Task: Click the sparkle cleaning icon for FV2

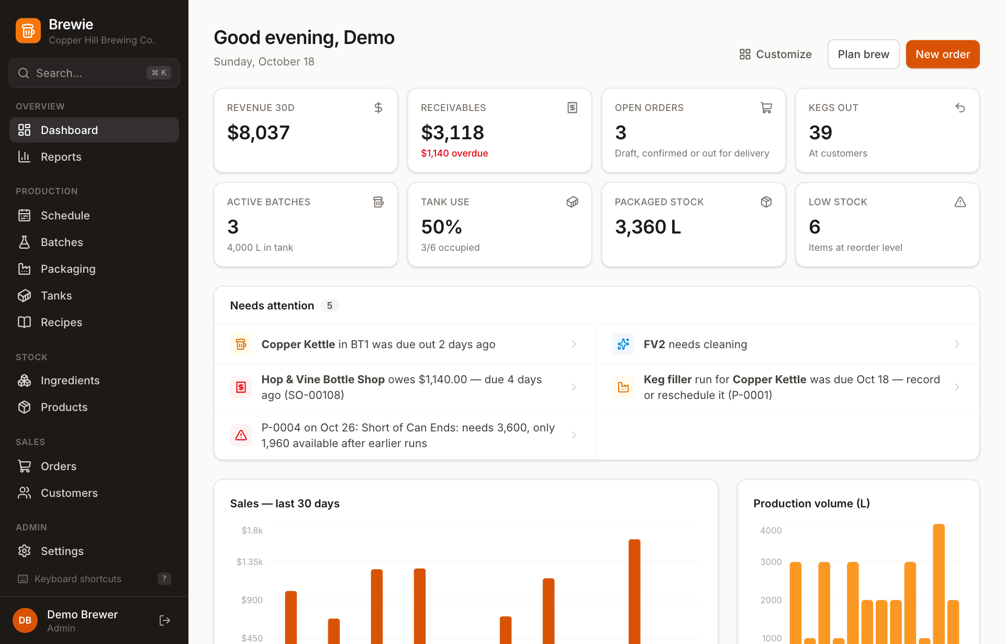Action: [623, 344]
